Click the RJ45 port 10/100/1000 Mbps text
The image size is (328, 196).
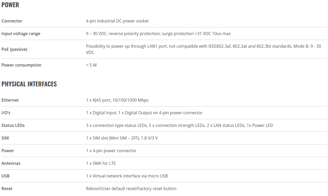(117, 100)
